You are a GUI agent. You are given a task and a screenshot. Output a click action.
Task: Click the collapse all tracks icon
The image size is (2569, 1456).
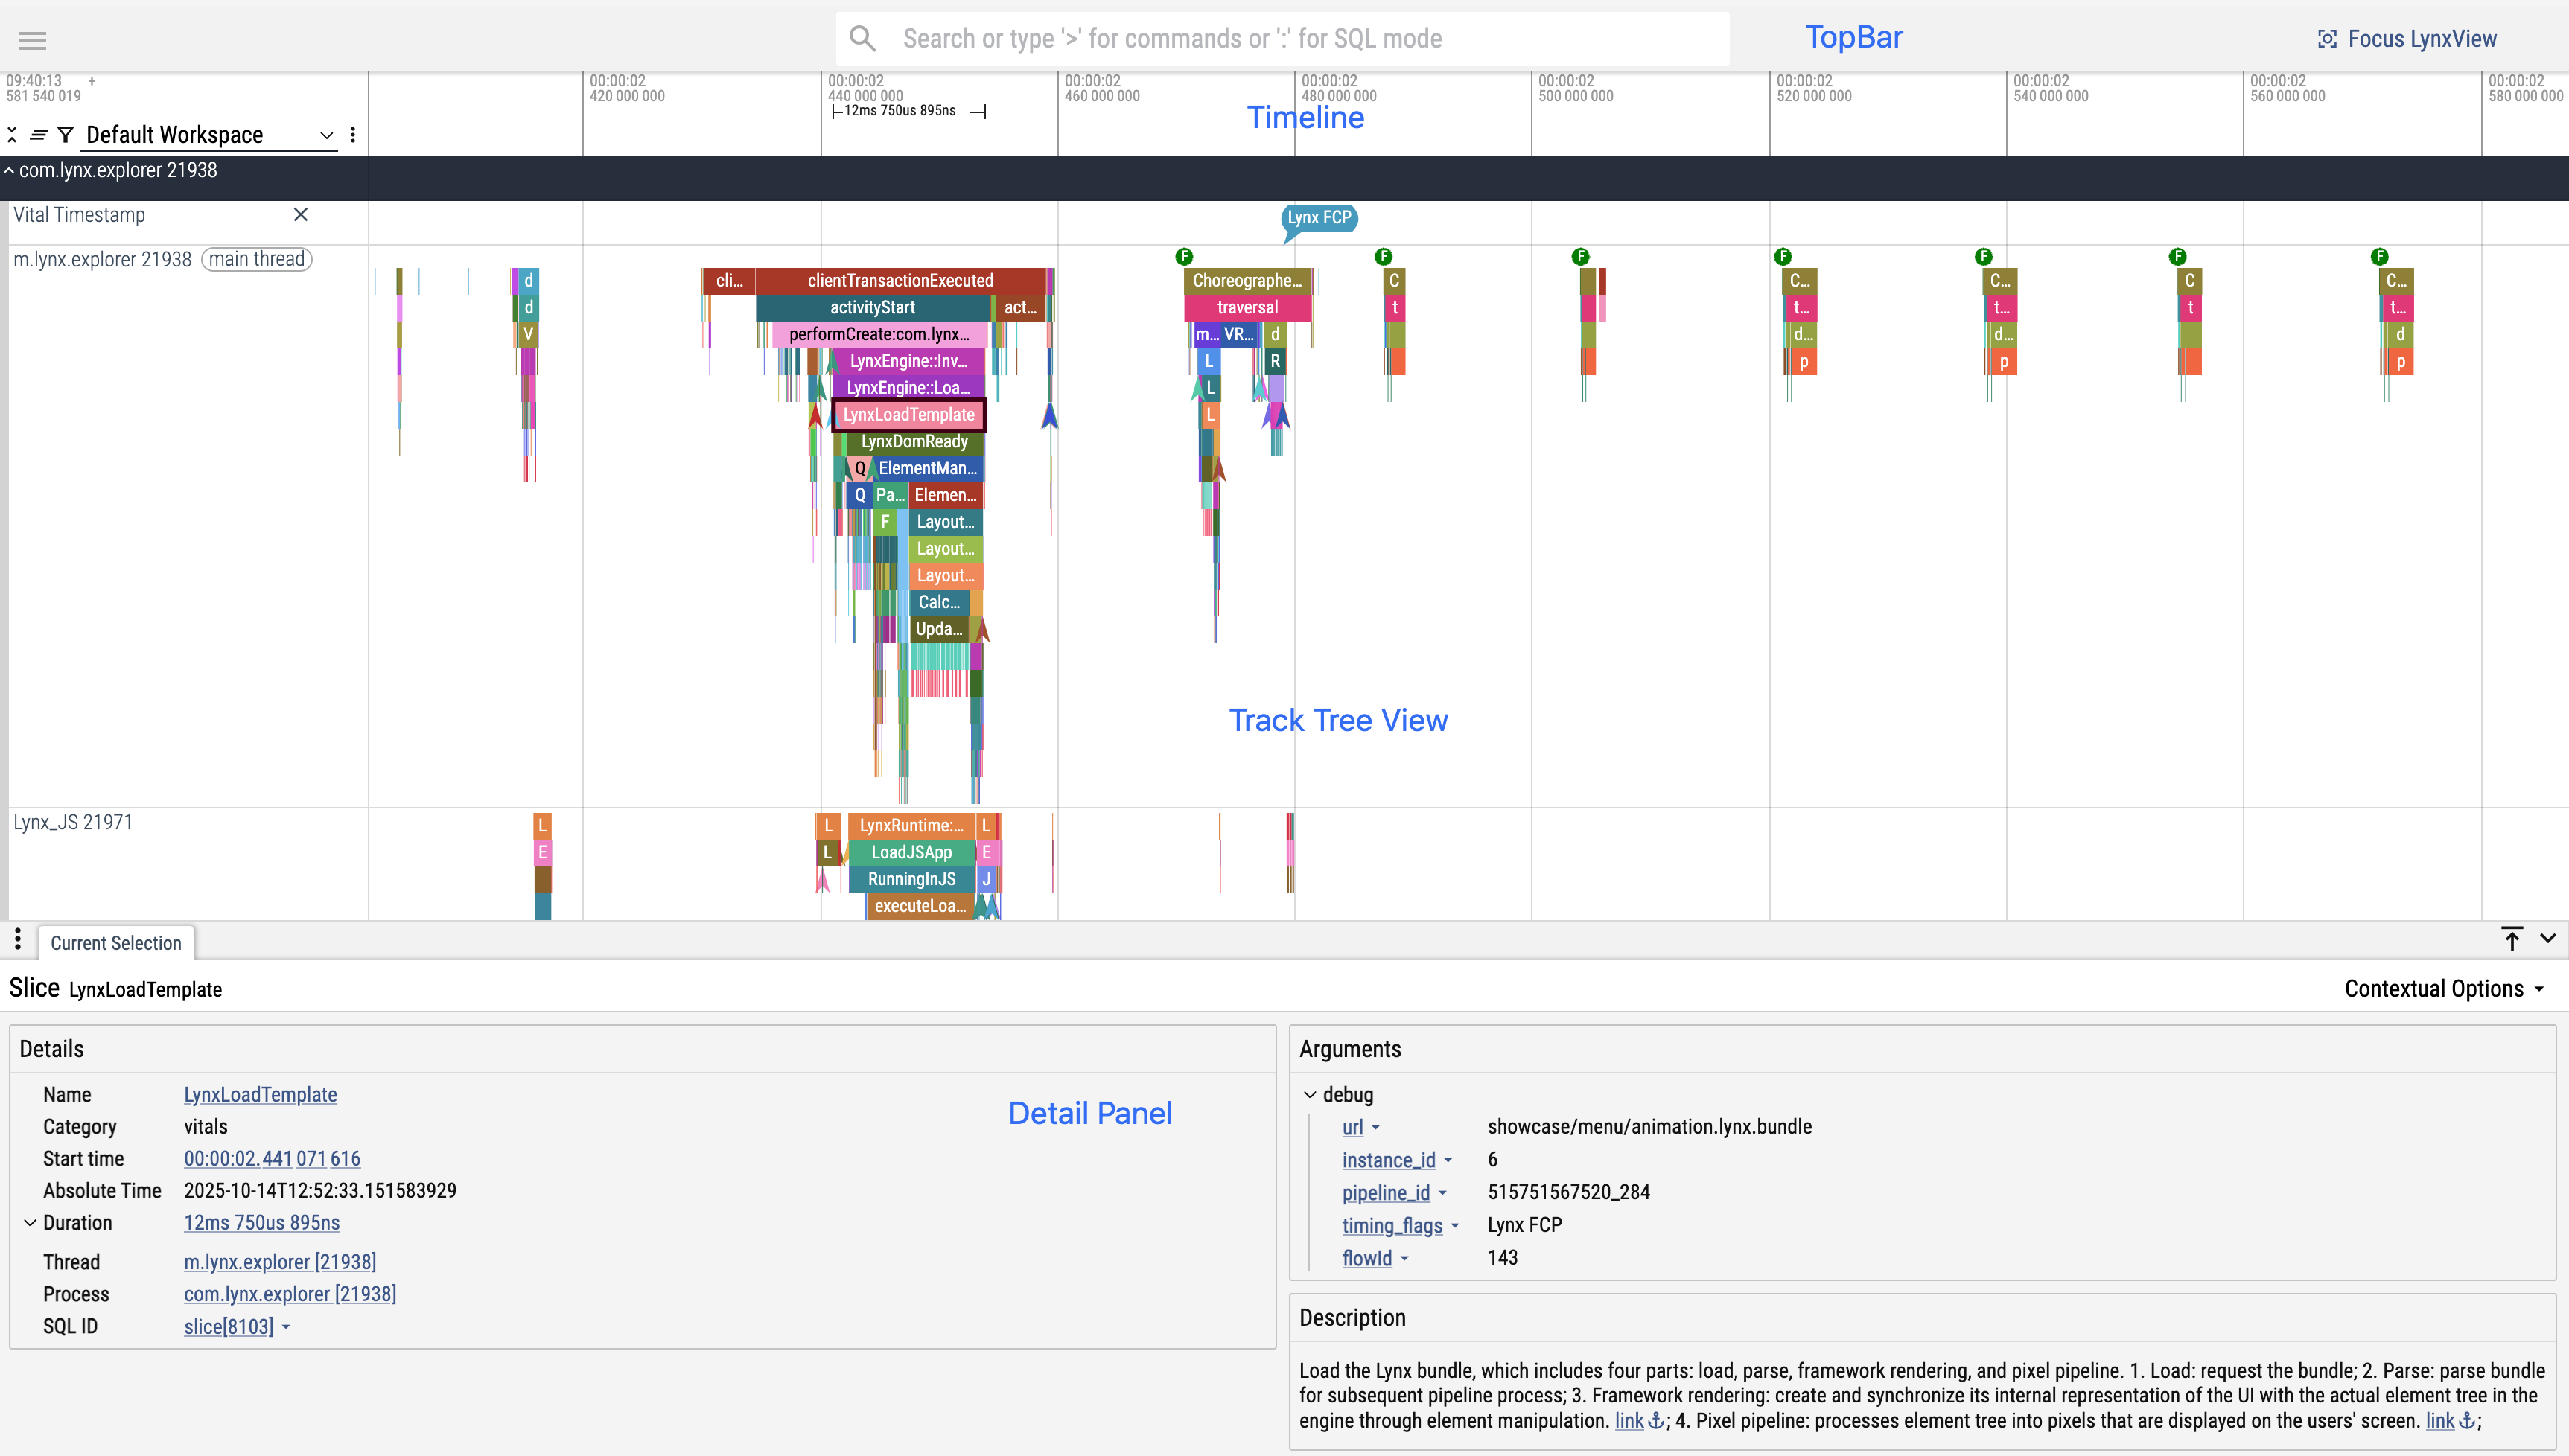(12, 135)
